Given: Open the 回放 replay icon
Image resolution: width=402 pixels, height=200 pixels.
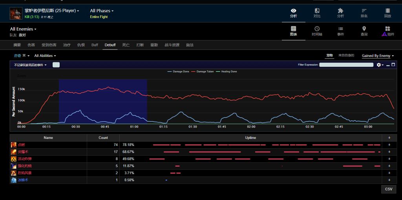Looking at the screenshot, I should pos(387,11).
